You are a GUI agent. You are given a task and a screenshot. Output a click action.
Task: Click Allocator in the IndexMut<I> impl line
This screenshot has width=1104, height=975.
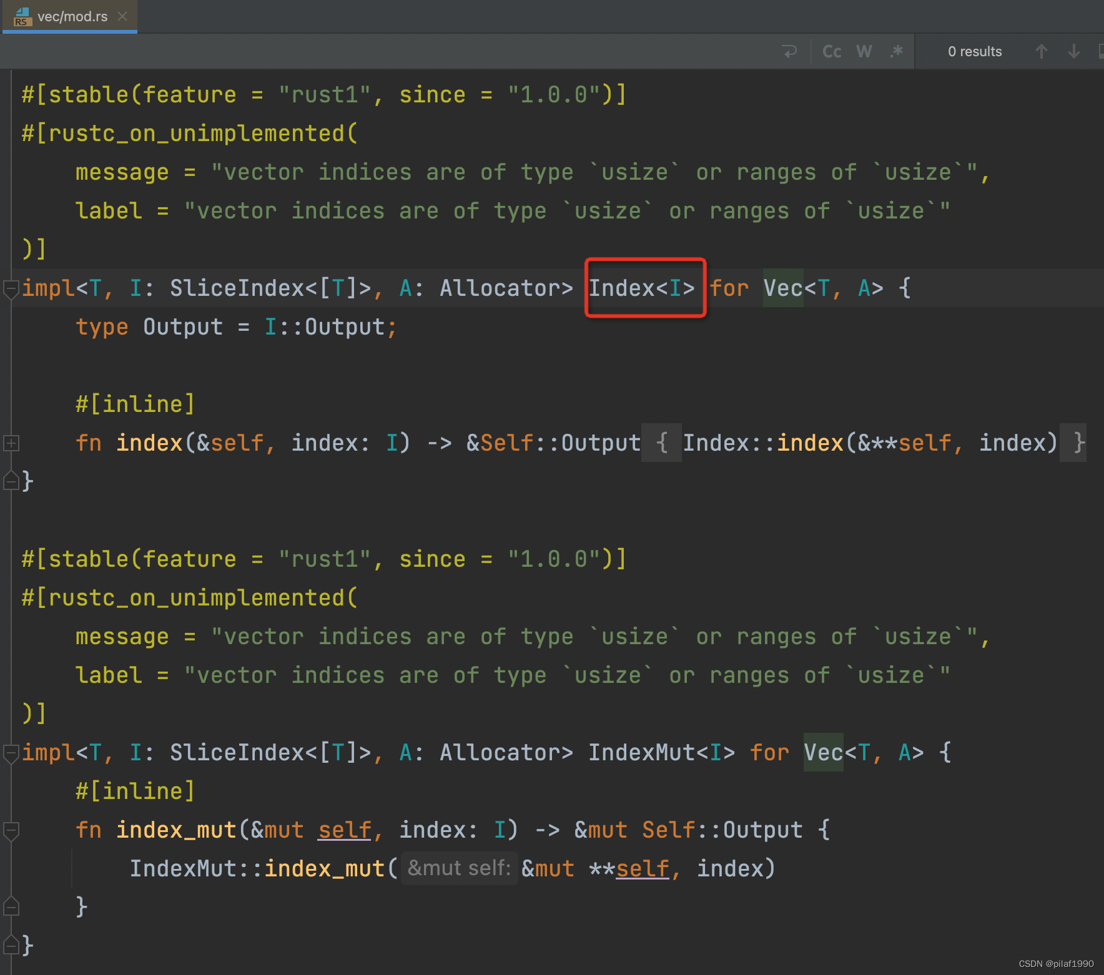click(x=499, y=753)
